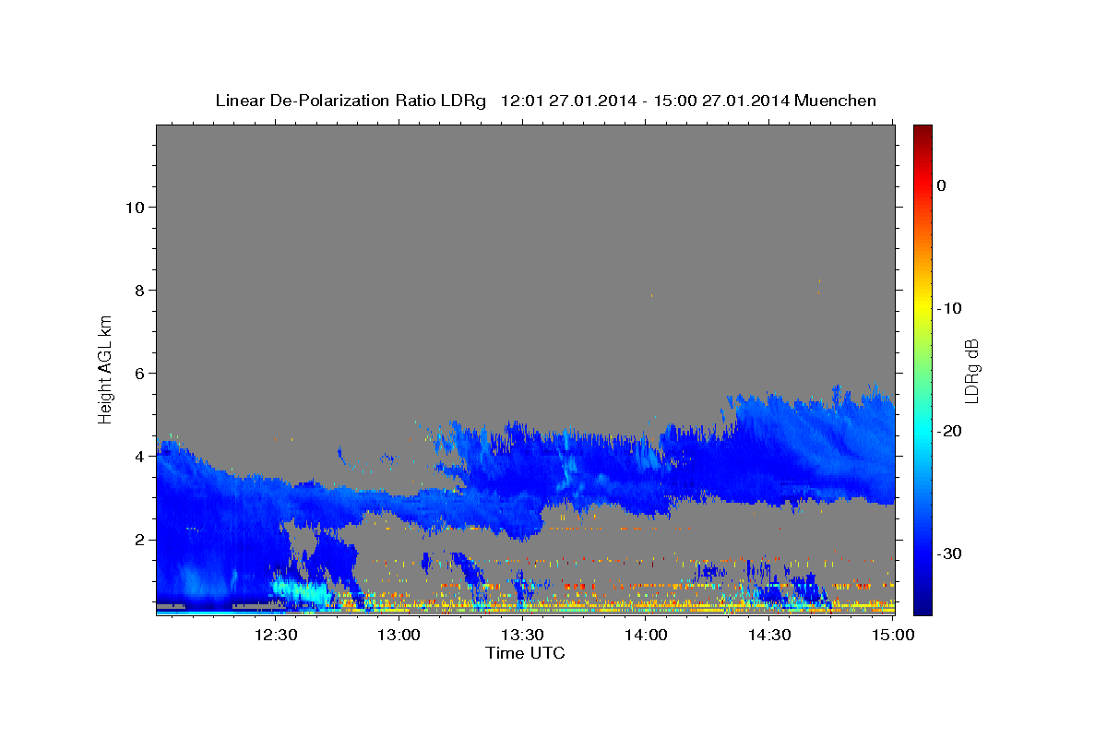This screenshot has height=738, width=1107.
Task: Click the 'LDRg dB' colorbar title
Action: pos(971,371)
